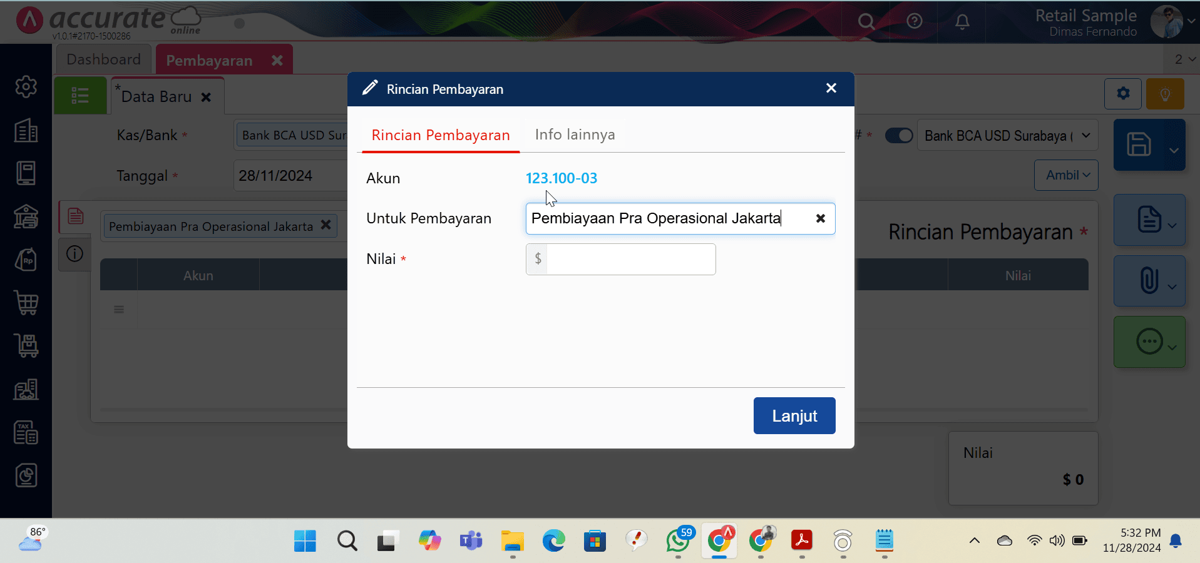The image size is (1200, 563).
Task: Expand the save button options arrow
Action: (x=1174, y=150)
